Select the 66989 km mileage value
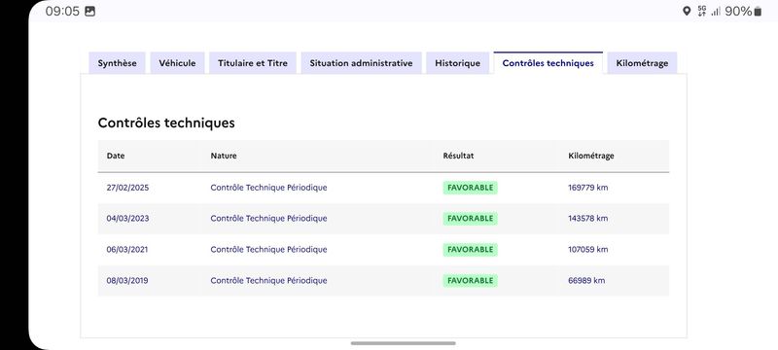The height and width of the screenshot is (350, 778). point(586,281)
